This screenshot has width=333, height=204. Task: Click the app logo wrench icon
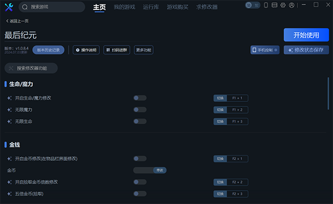(x=9, y=7)
